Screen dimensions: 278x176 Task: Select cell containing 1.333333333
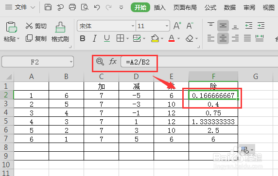point(213,121)
